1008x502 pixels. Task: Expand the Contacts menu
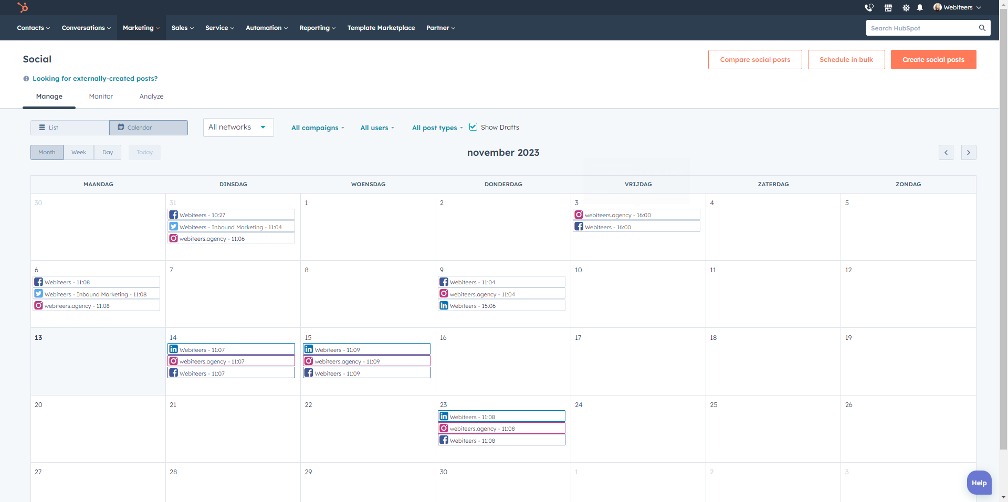point(33,28)
